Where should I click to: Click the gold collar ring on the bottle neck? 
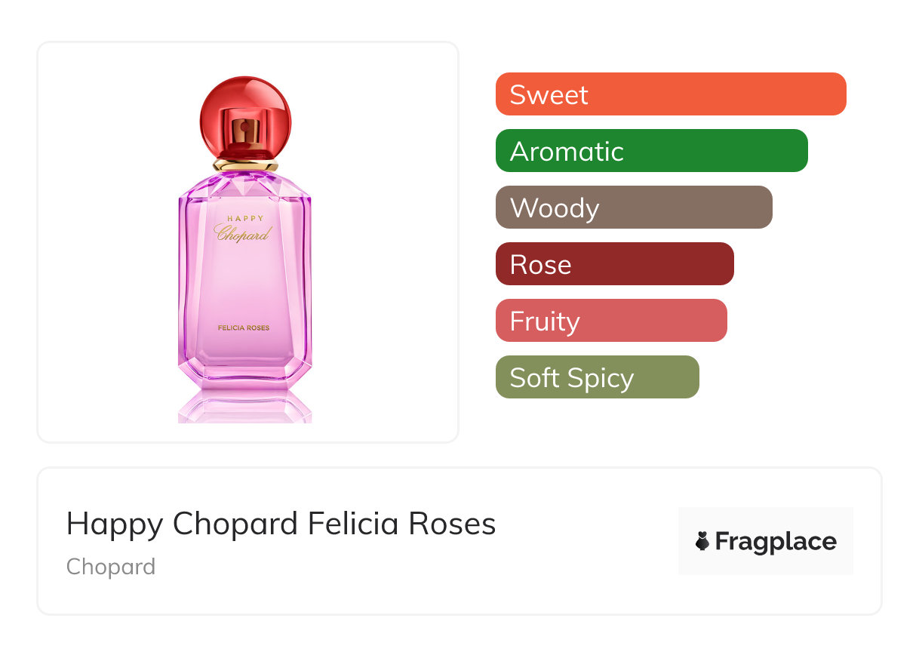[244, 165]
